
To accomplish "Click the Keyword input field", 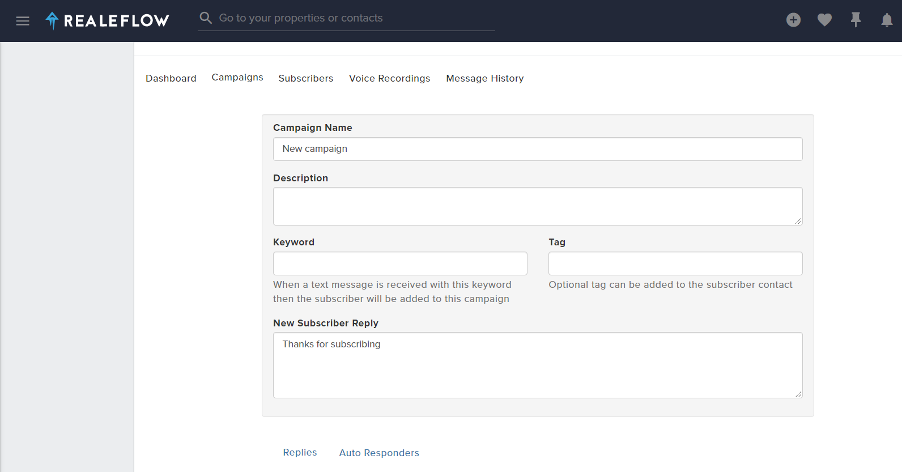I will (400, 263).
